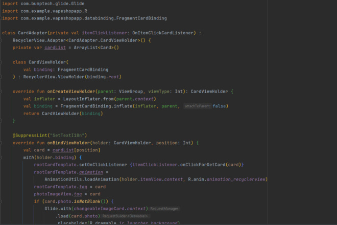Click tag on the rootCardTemplate.tag line

tap(83, 187)
